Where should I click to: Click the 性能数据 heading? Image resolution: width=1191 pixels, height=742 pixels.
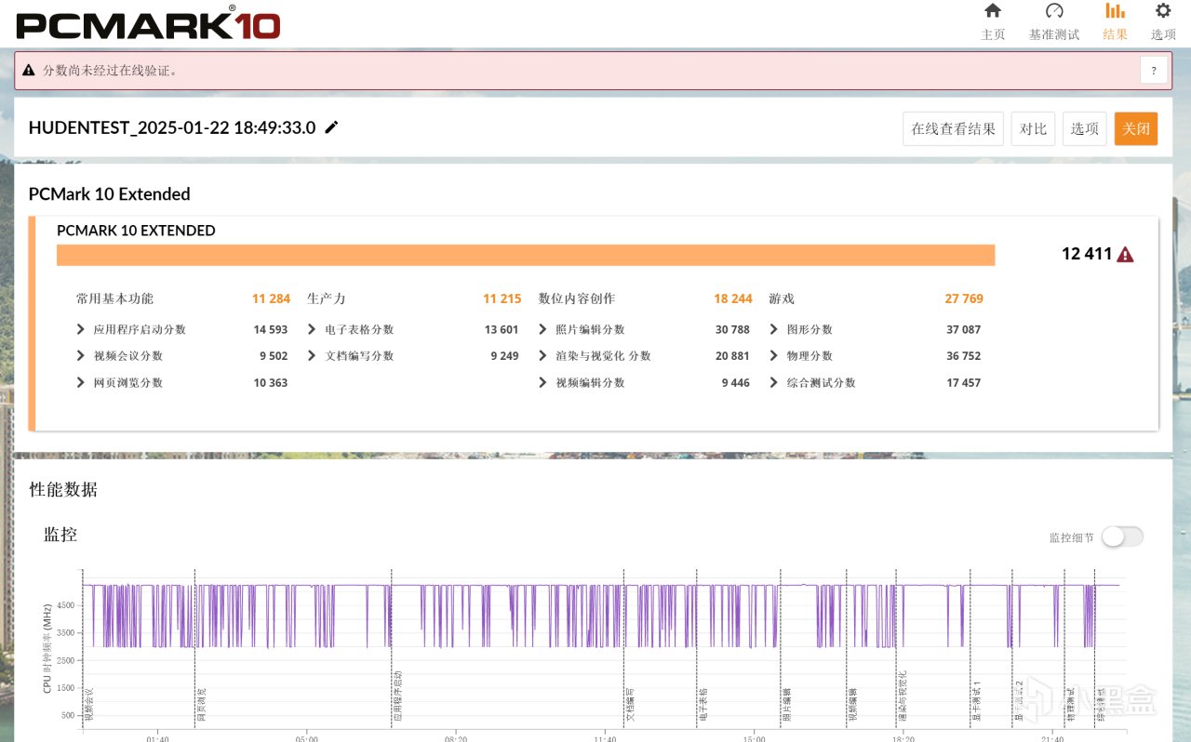tap(63, 489)
